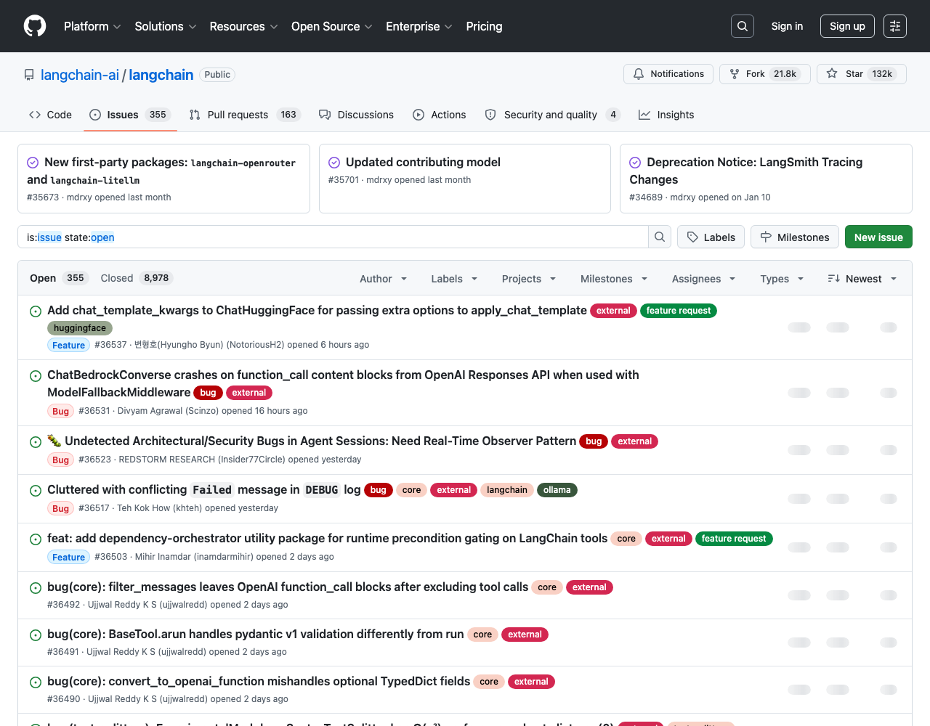Click the New issue button
This screenshot has width=930, height=726.
pyautogui.click(x=878, y=237)
